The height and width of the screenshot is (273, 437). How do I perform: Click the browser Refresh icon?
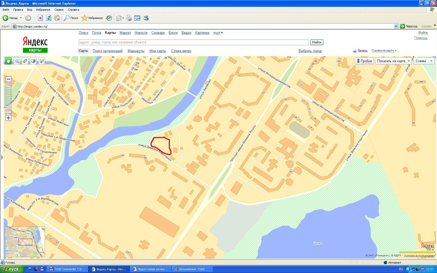[x=49, y=18]
